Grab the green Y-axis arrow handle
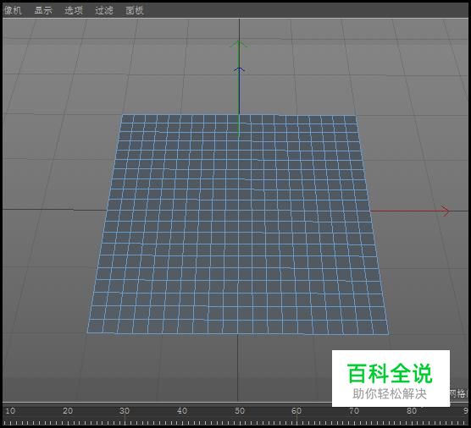This screenshot has width=471, height=428. point(239,44)
